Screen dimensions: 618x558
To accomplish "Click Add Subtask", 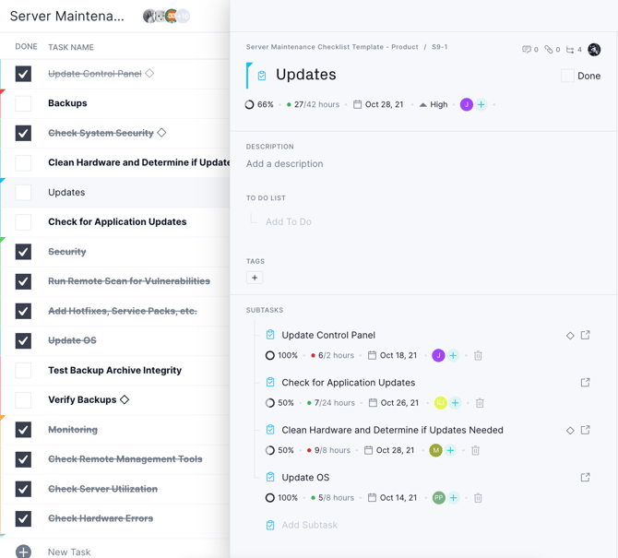I will [309, 525].
